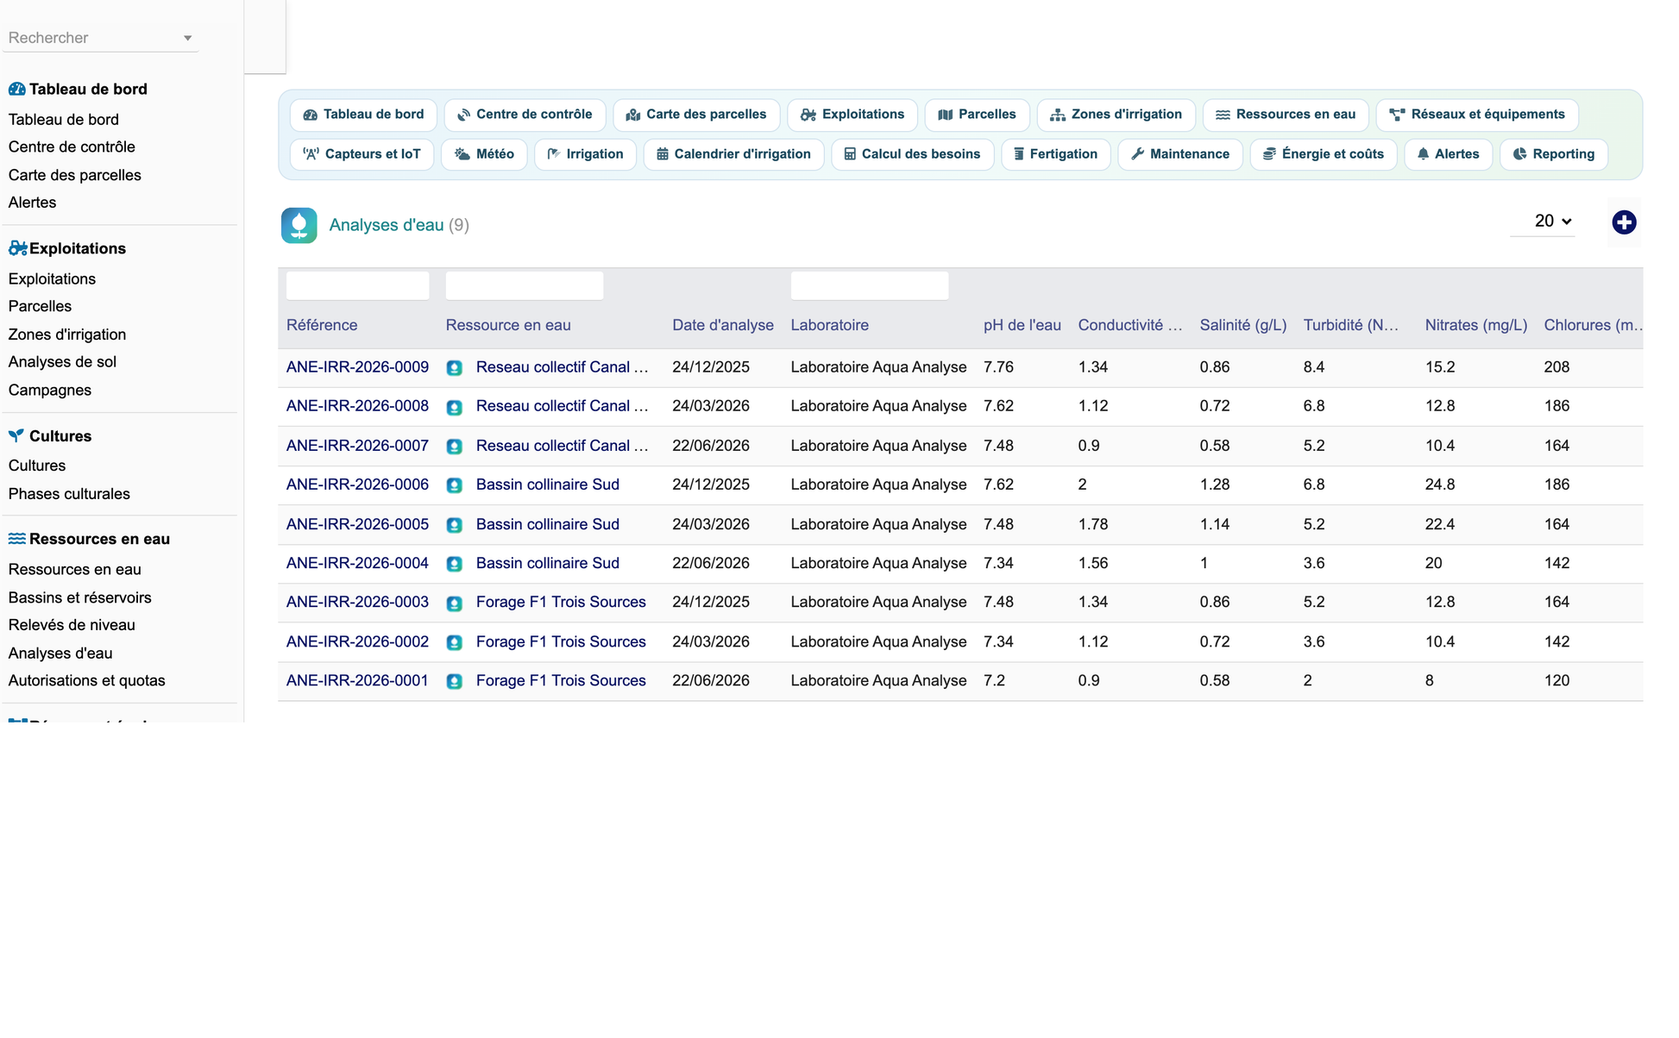Switch to the Météo tab
This screenshot has width=1679, height=1038.
(484, 154)
